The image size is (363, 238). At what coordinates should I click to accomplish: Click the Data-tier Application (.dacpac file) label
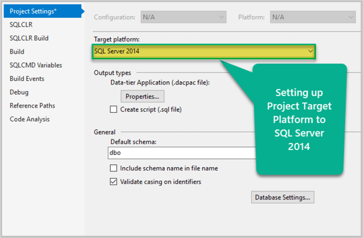[x=160, y=83]
